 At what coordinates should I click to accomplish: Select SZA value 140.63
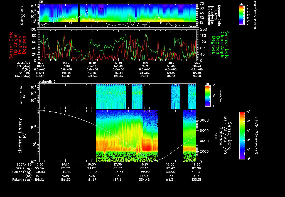pyautogui.click(x=40, y=66)
